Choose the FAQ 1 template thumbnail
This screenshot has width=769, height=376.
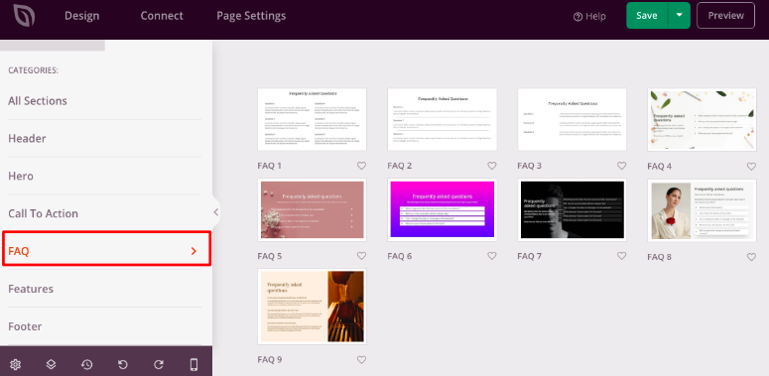(312, 120)
